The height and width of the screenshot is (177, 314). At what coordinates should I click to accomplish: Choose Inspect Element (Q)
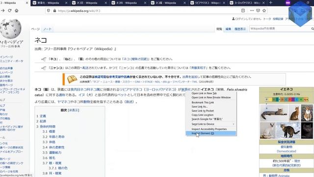(211, 133)
